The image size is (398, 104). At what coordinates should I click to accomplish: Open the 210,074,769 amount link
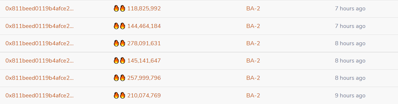144,95
